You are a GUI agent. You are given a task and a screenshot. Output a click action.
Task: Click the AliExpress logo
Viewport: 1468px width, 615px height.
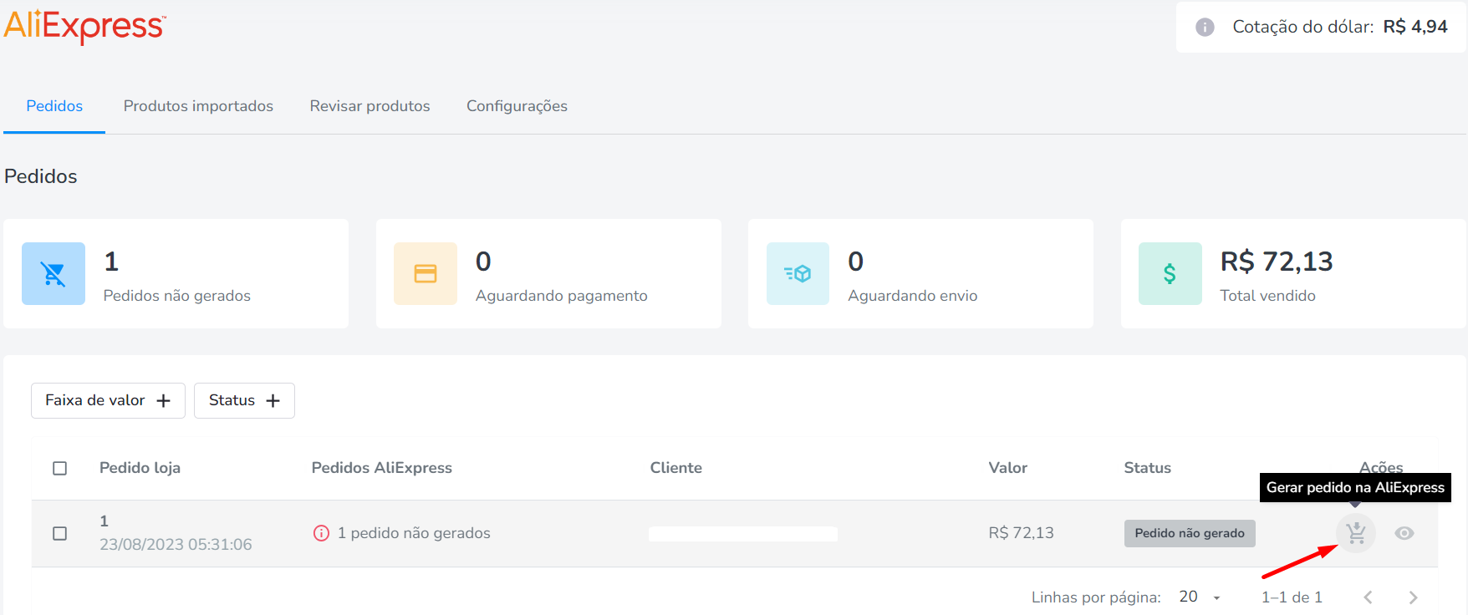(84, 26)
